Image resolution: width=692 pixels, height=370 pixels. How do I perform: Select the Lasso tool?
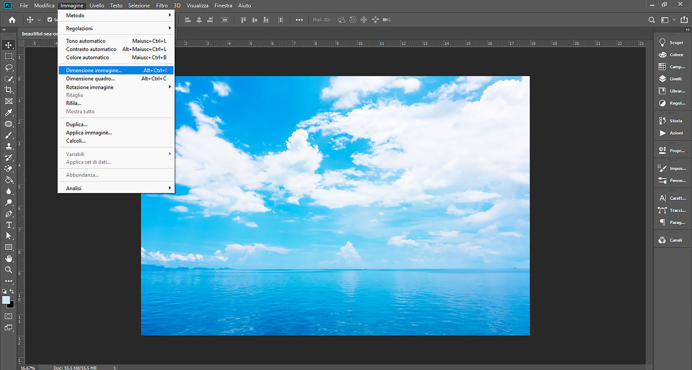(x=9, y=68)
